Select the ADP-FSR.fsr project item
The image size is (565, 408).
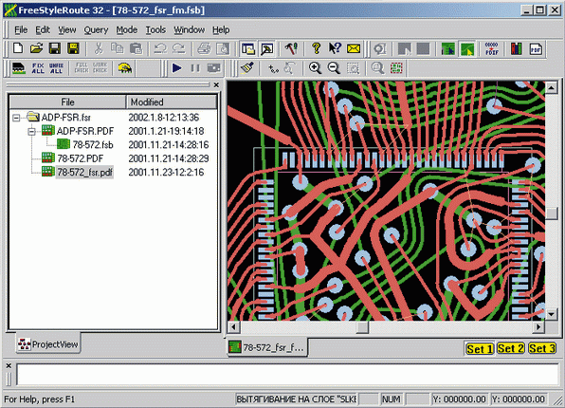coord(66,118)
